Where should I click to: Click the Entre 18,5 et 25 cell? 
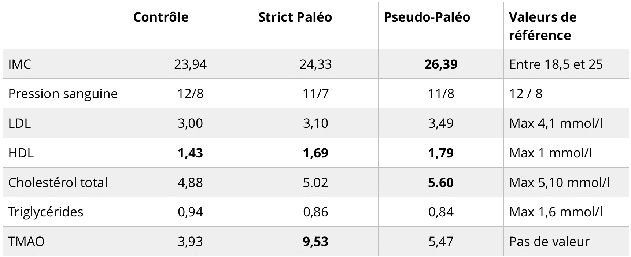point(556,64)
